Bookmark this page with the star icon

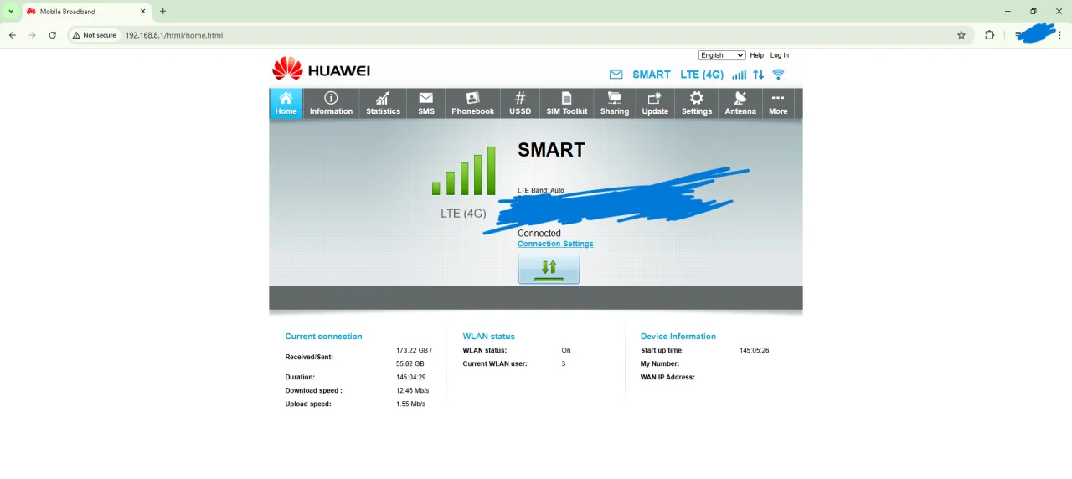(x=961, y=35)
